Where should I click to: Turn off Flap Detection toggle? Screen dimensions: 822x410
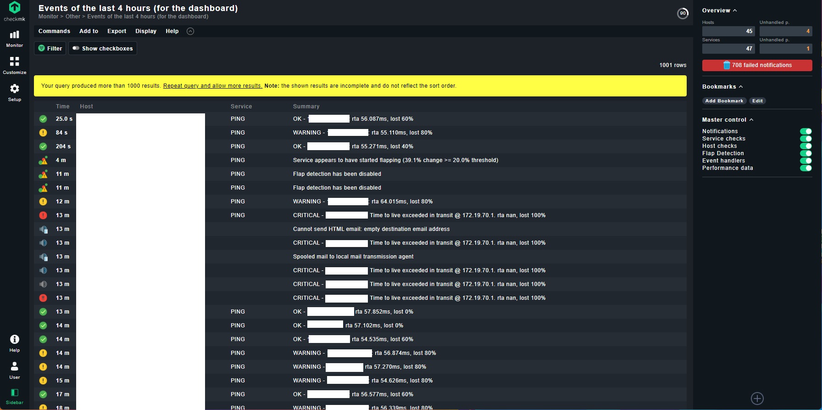tap(805, 153)
